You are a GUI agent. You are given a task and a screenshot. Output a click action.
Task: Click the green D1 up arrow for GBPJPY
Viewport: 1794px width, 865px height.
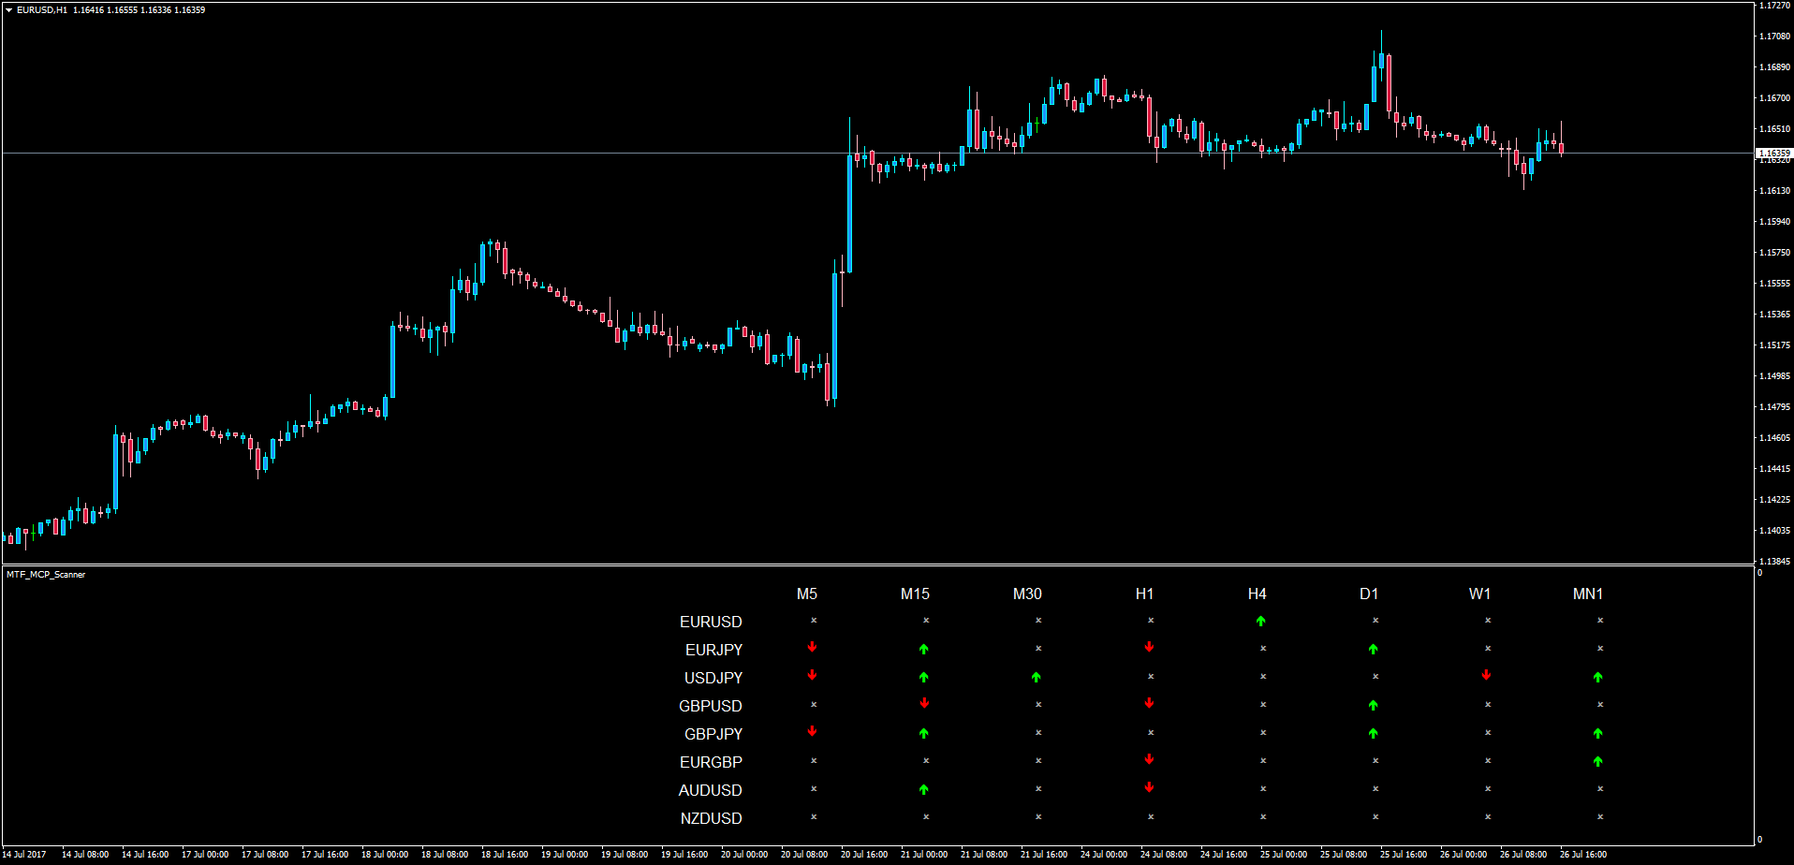point(1373,733)
